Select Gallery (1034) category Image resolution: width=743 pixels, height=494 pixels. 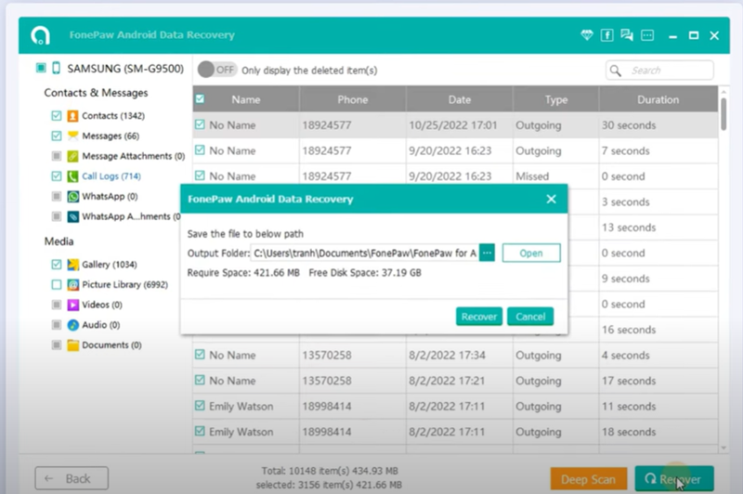click(110, 265)
